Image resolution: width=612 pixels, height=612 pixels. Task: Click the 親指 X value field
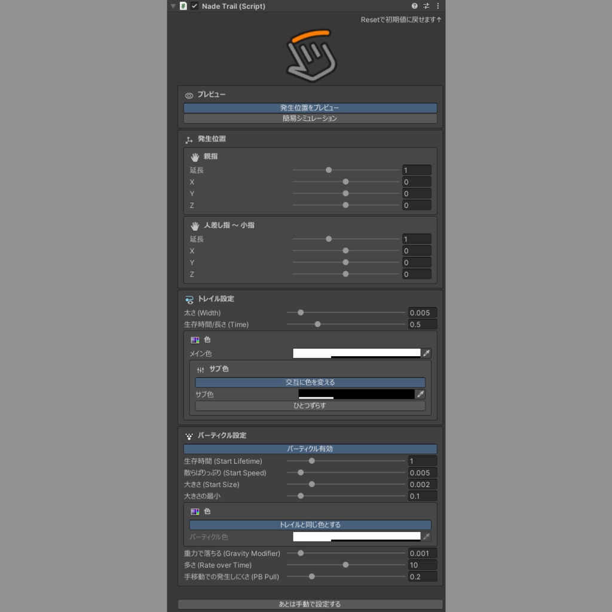click(x=417, y=182)
